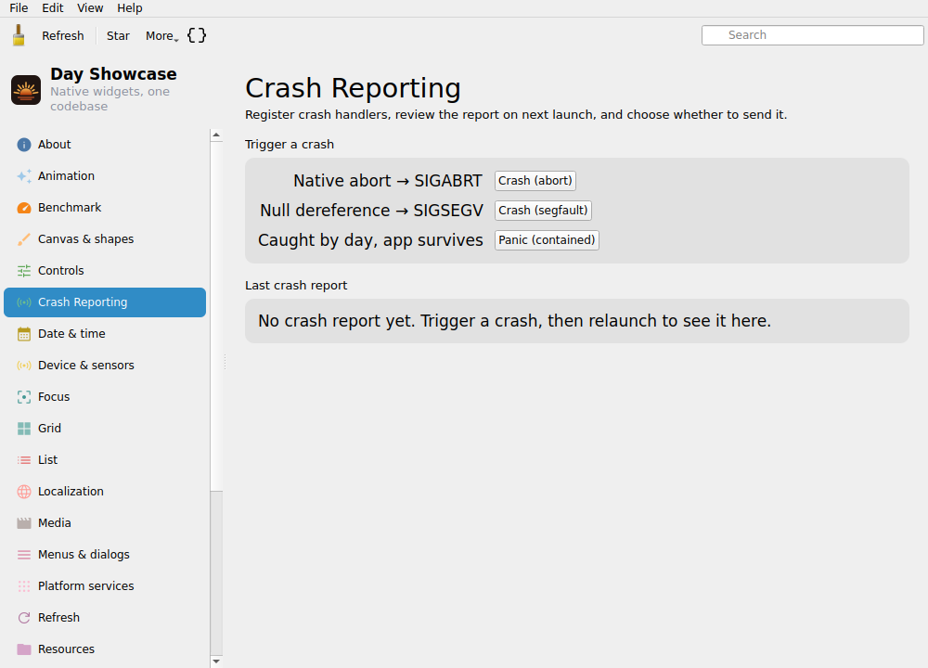Open the File menu
Screen dimensions: 928x668
pyautogui.click(x=19, y=8)
